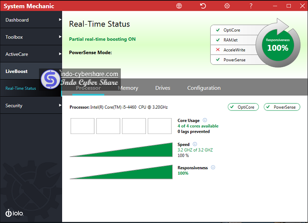Viewport: 308px width, 223px height.
Task: Minimize the System Mechanic window
Action: 275,6
